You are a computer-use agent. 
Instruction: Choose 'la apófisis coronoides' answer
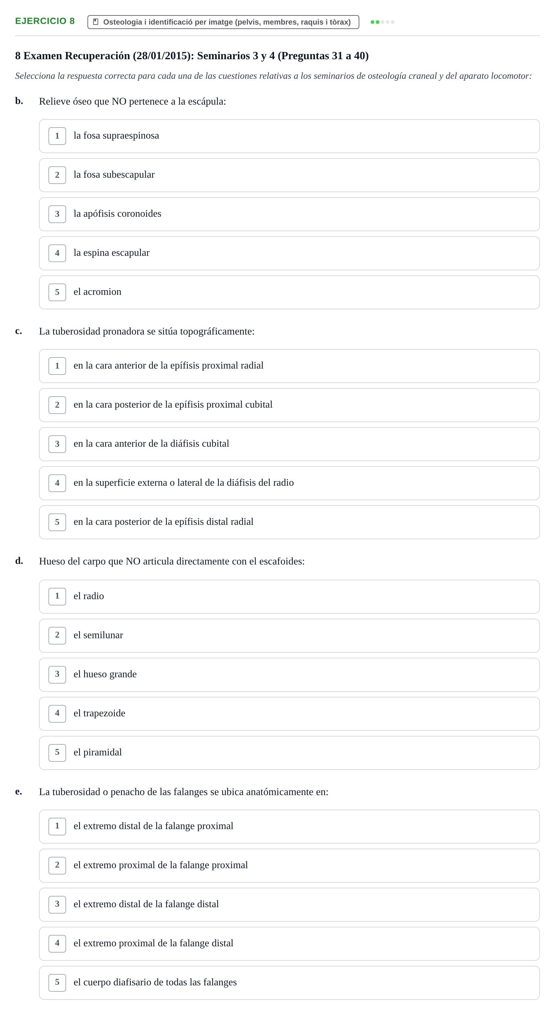click(x=289, y=214)
